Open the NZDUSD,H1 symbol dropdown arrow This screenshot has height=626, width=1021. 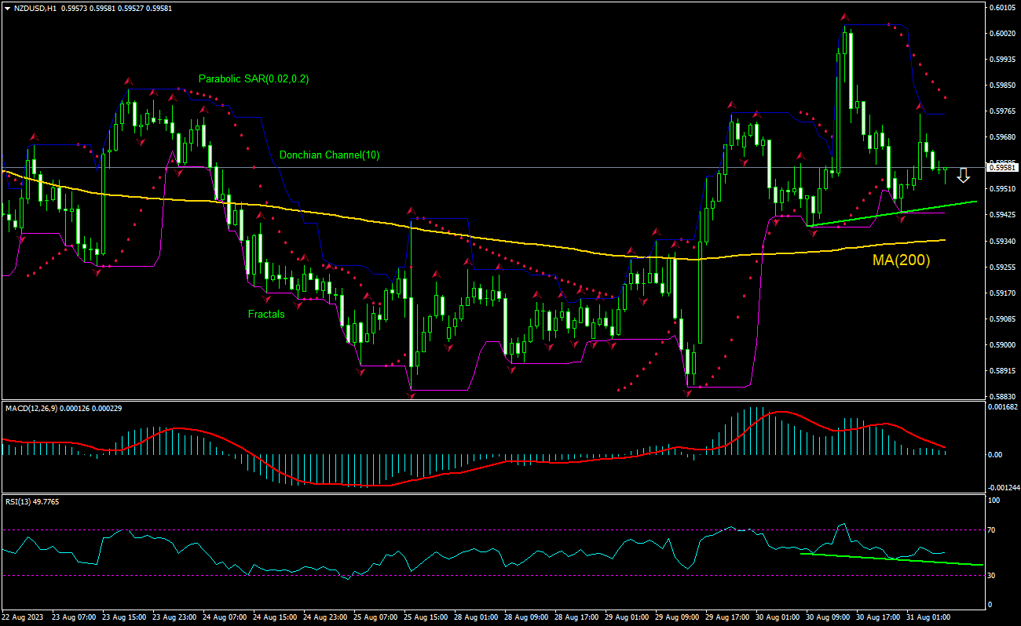point(6,6)
